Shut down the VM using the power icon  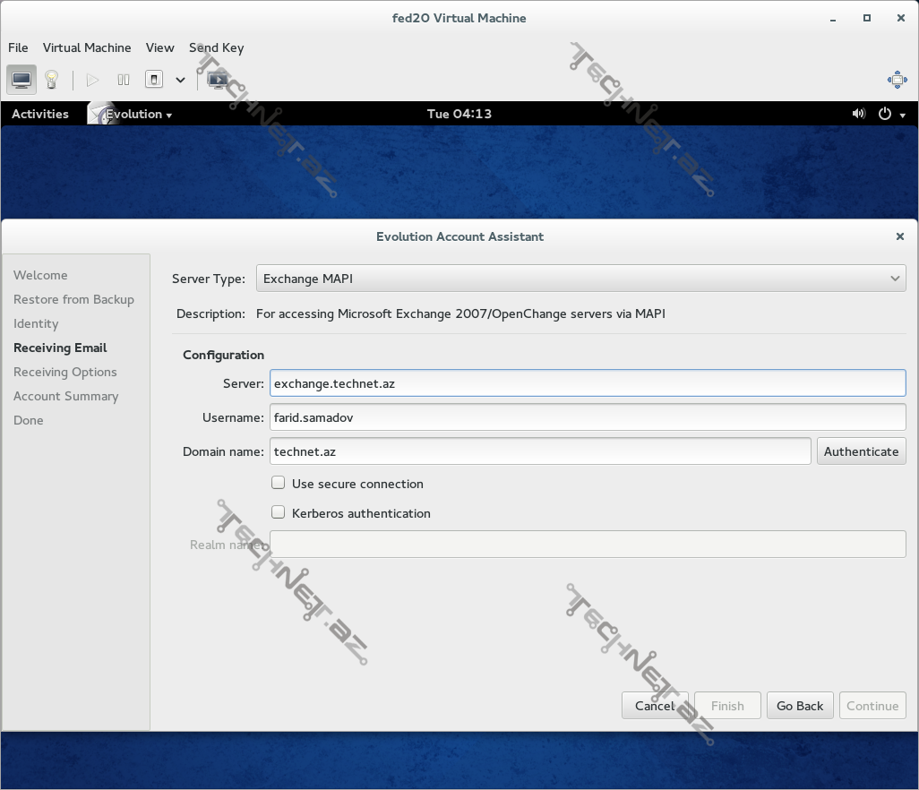(153, 79)
